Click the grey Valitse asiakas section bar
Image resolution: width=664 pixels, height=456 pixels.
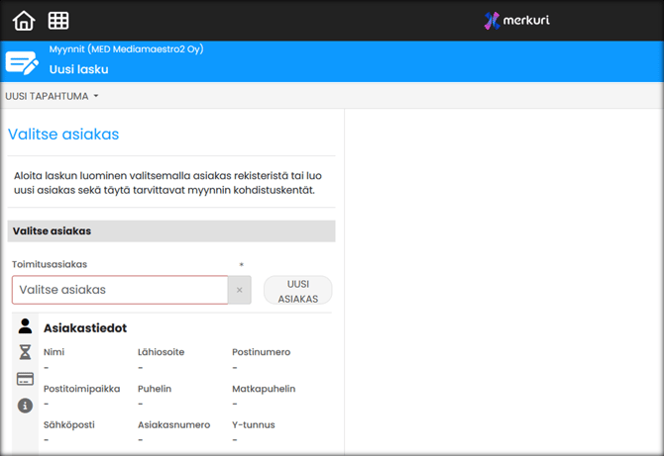coord(171,230)
